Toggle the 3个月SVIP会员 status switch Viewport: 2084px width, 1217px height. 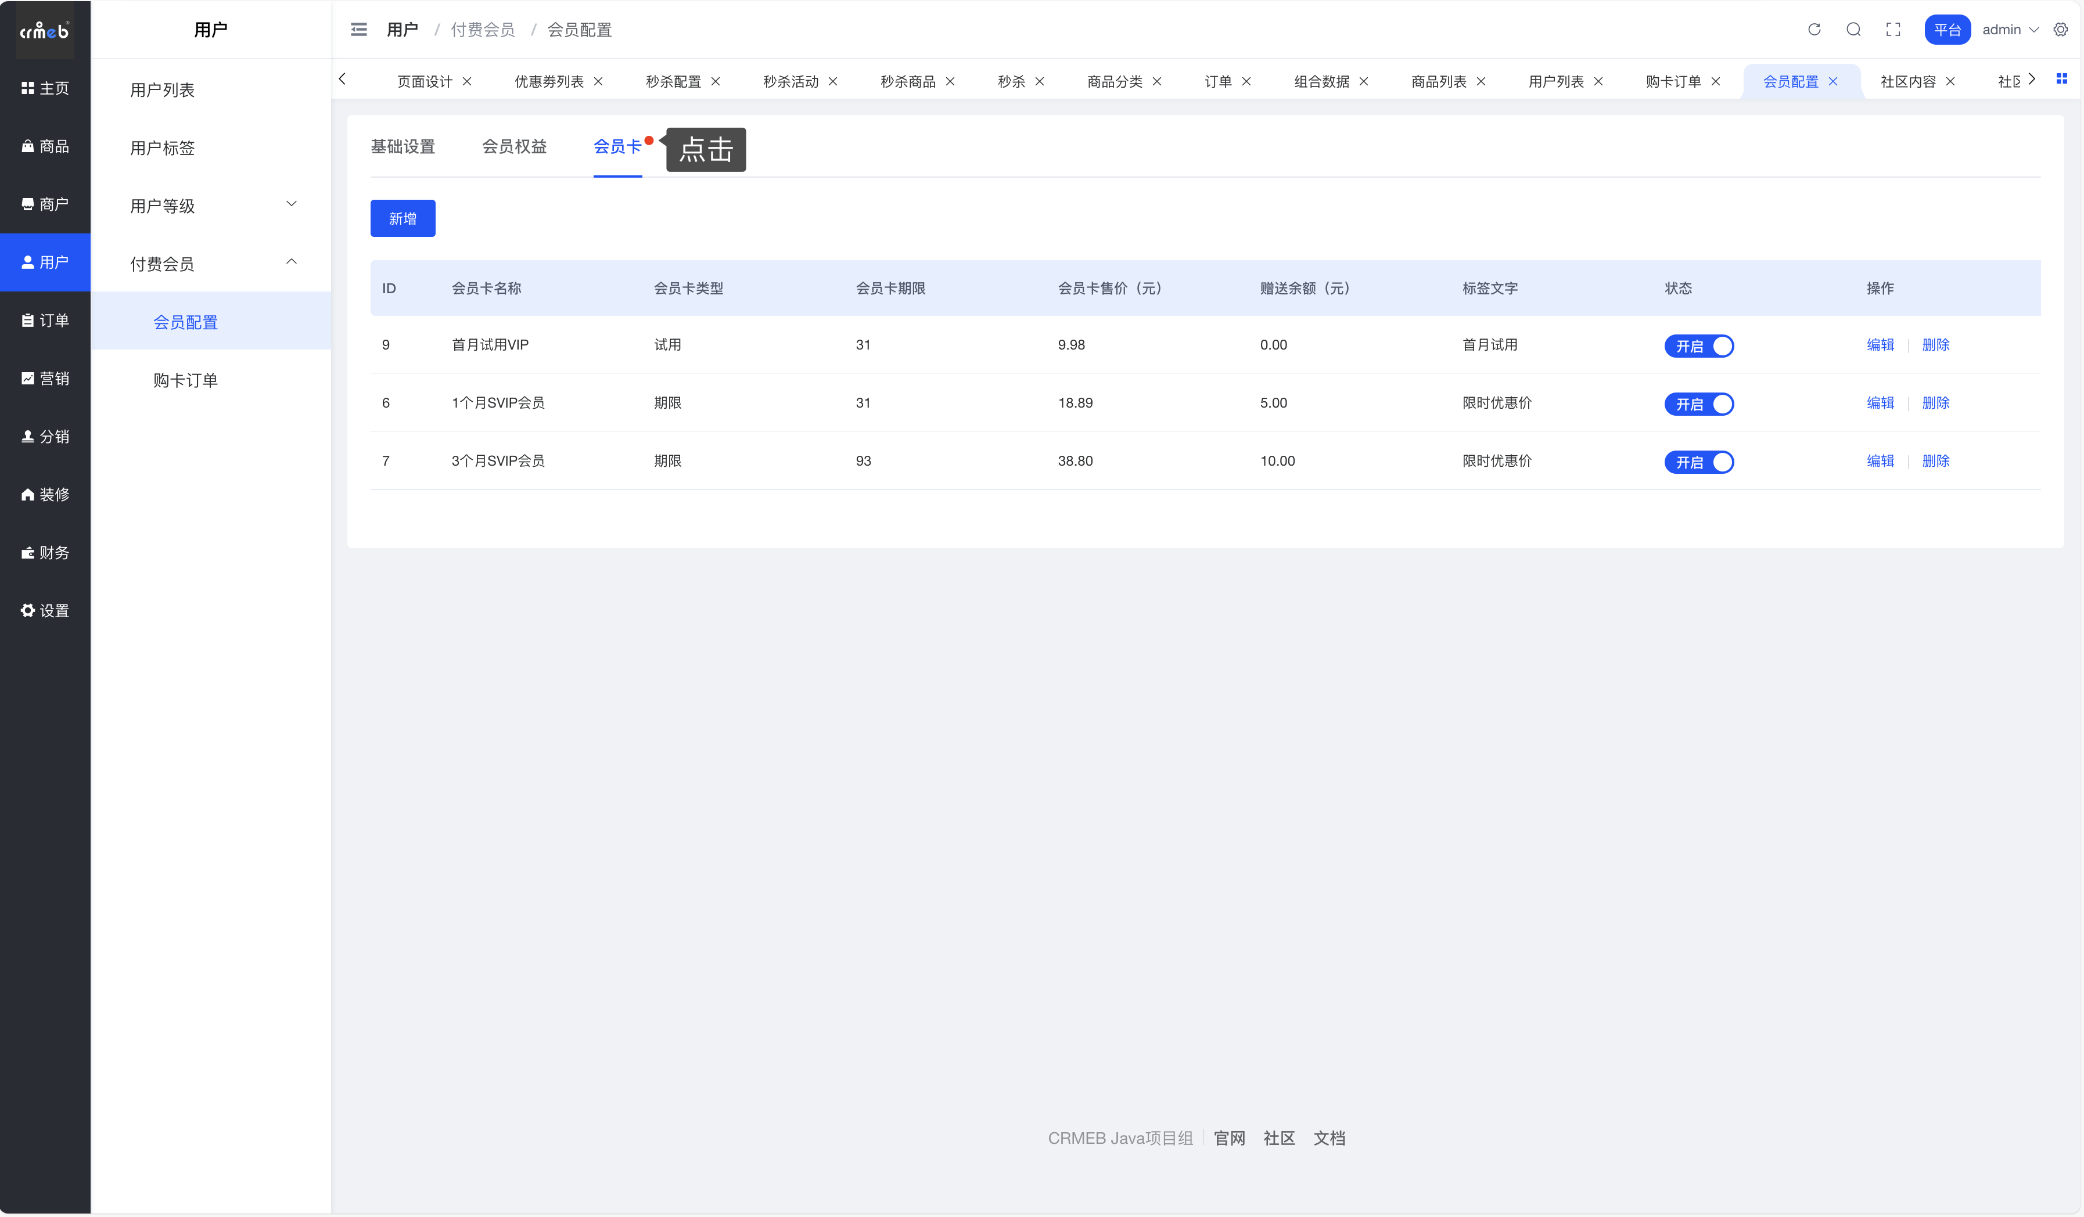pos(1699,462)
